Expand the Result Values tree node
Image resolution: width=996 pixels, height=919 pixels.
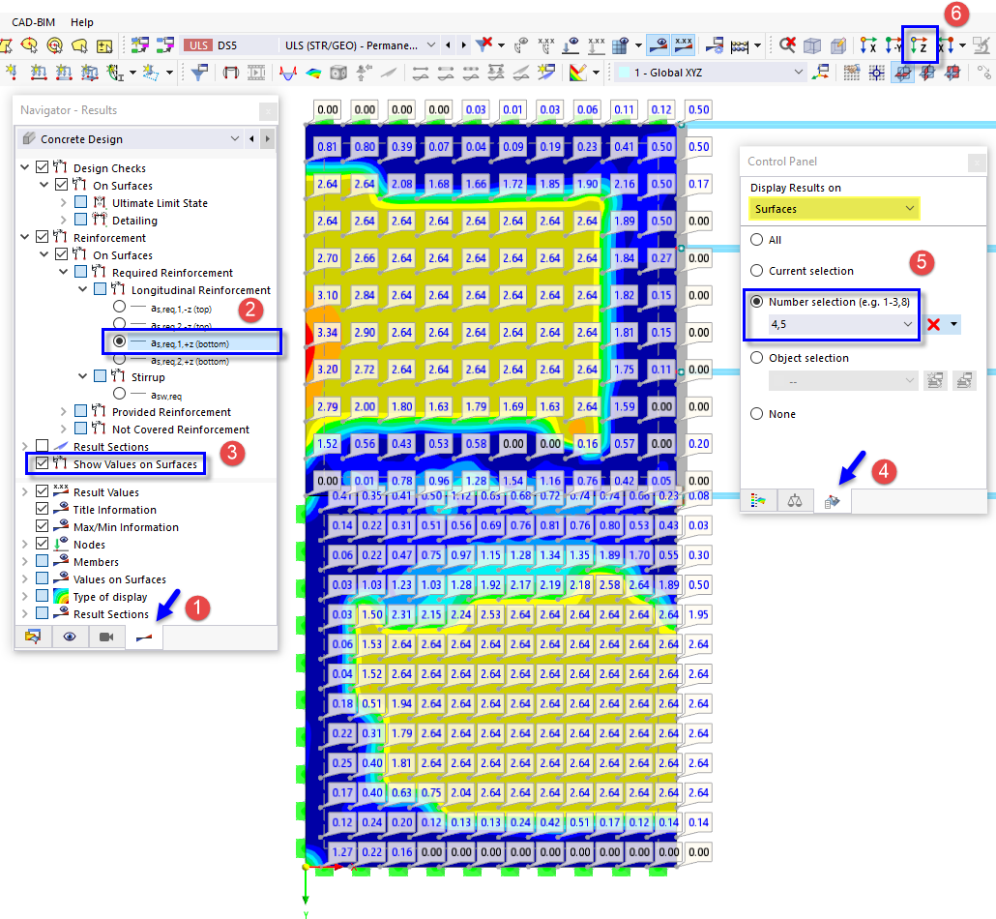click(25, 491)
